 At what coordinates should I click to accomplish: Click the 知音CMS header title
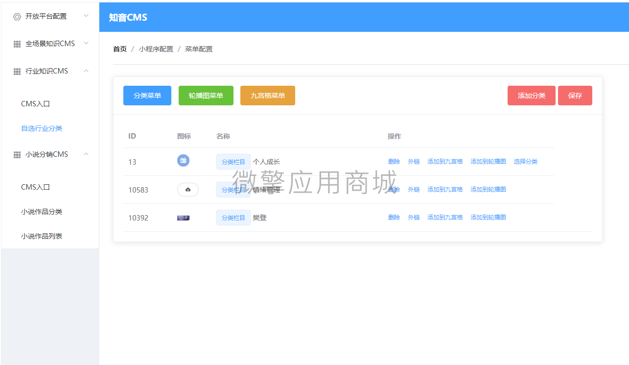[x=128, y=18]
